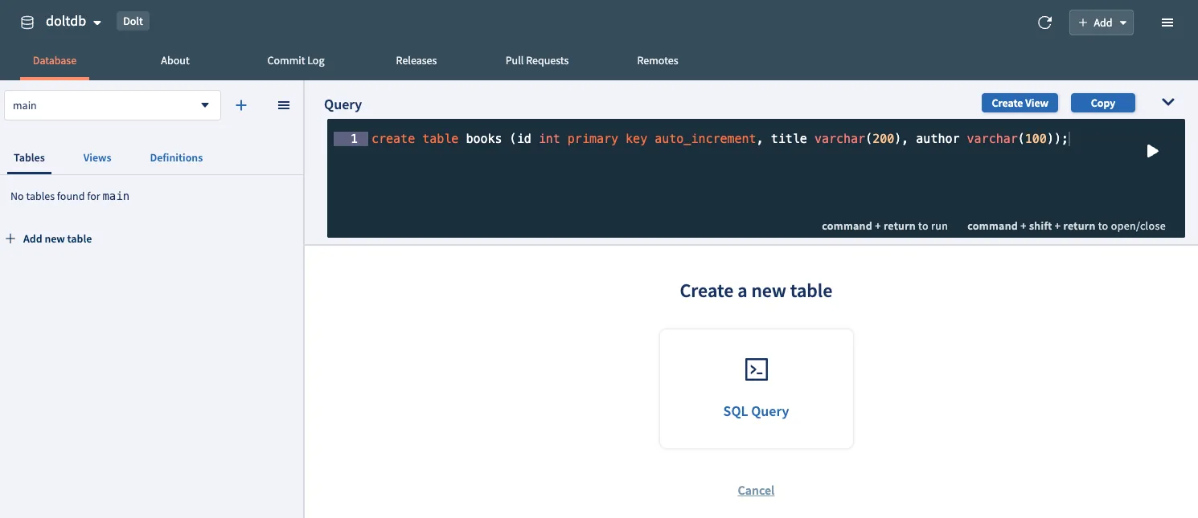Open the doltdb name dropdown

click(97, 22)
